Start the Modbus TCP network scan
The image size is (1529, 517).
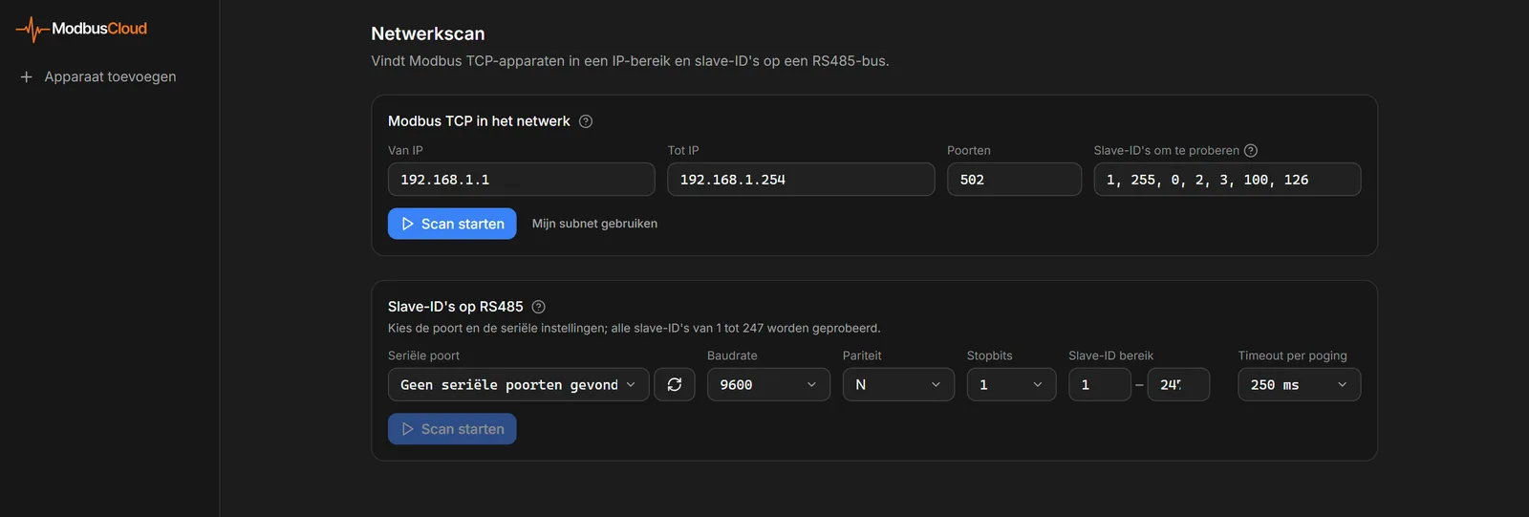coord(452,224)
